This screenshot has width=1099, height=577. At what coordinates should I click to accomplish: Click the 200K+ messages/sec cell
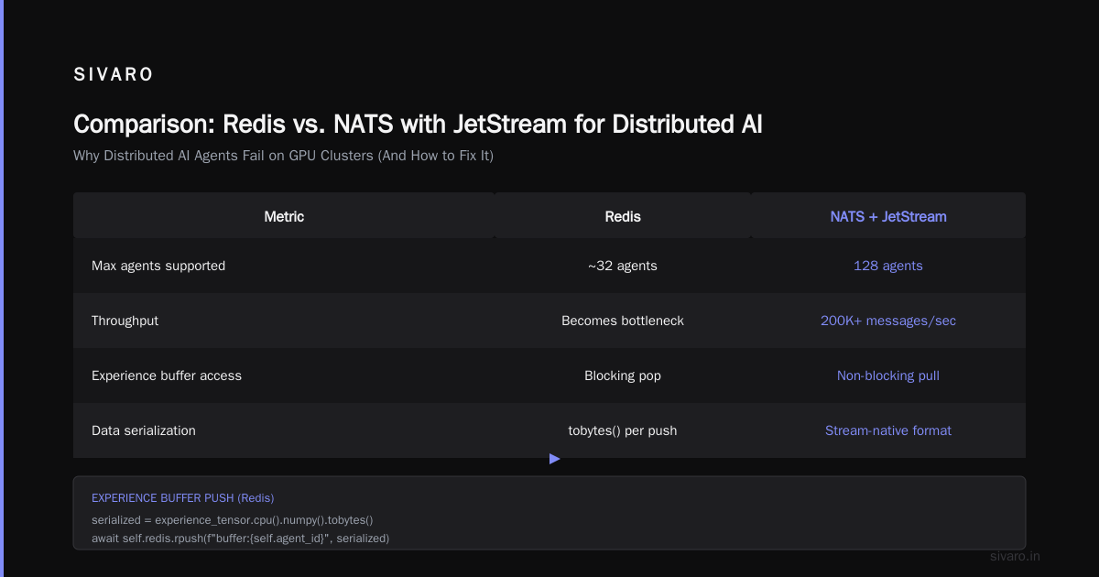888,321
